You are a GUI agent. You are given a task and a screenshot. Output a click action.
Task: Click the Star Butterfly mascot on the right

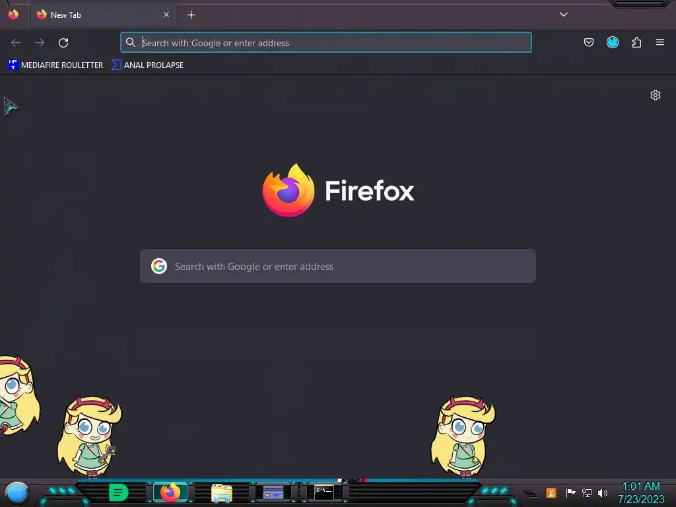pos(463,436)
